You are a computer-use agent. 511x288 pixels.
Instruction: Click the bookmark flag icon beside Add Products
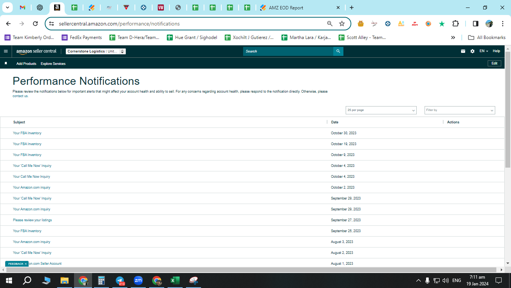tap(6, 63)
